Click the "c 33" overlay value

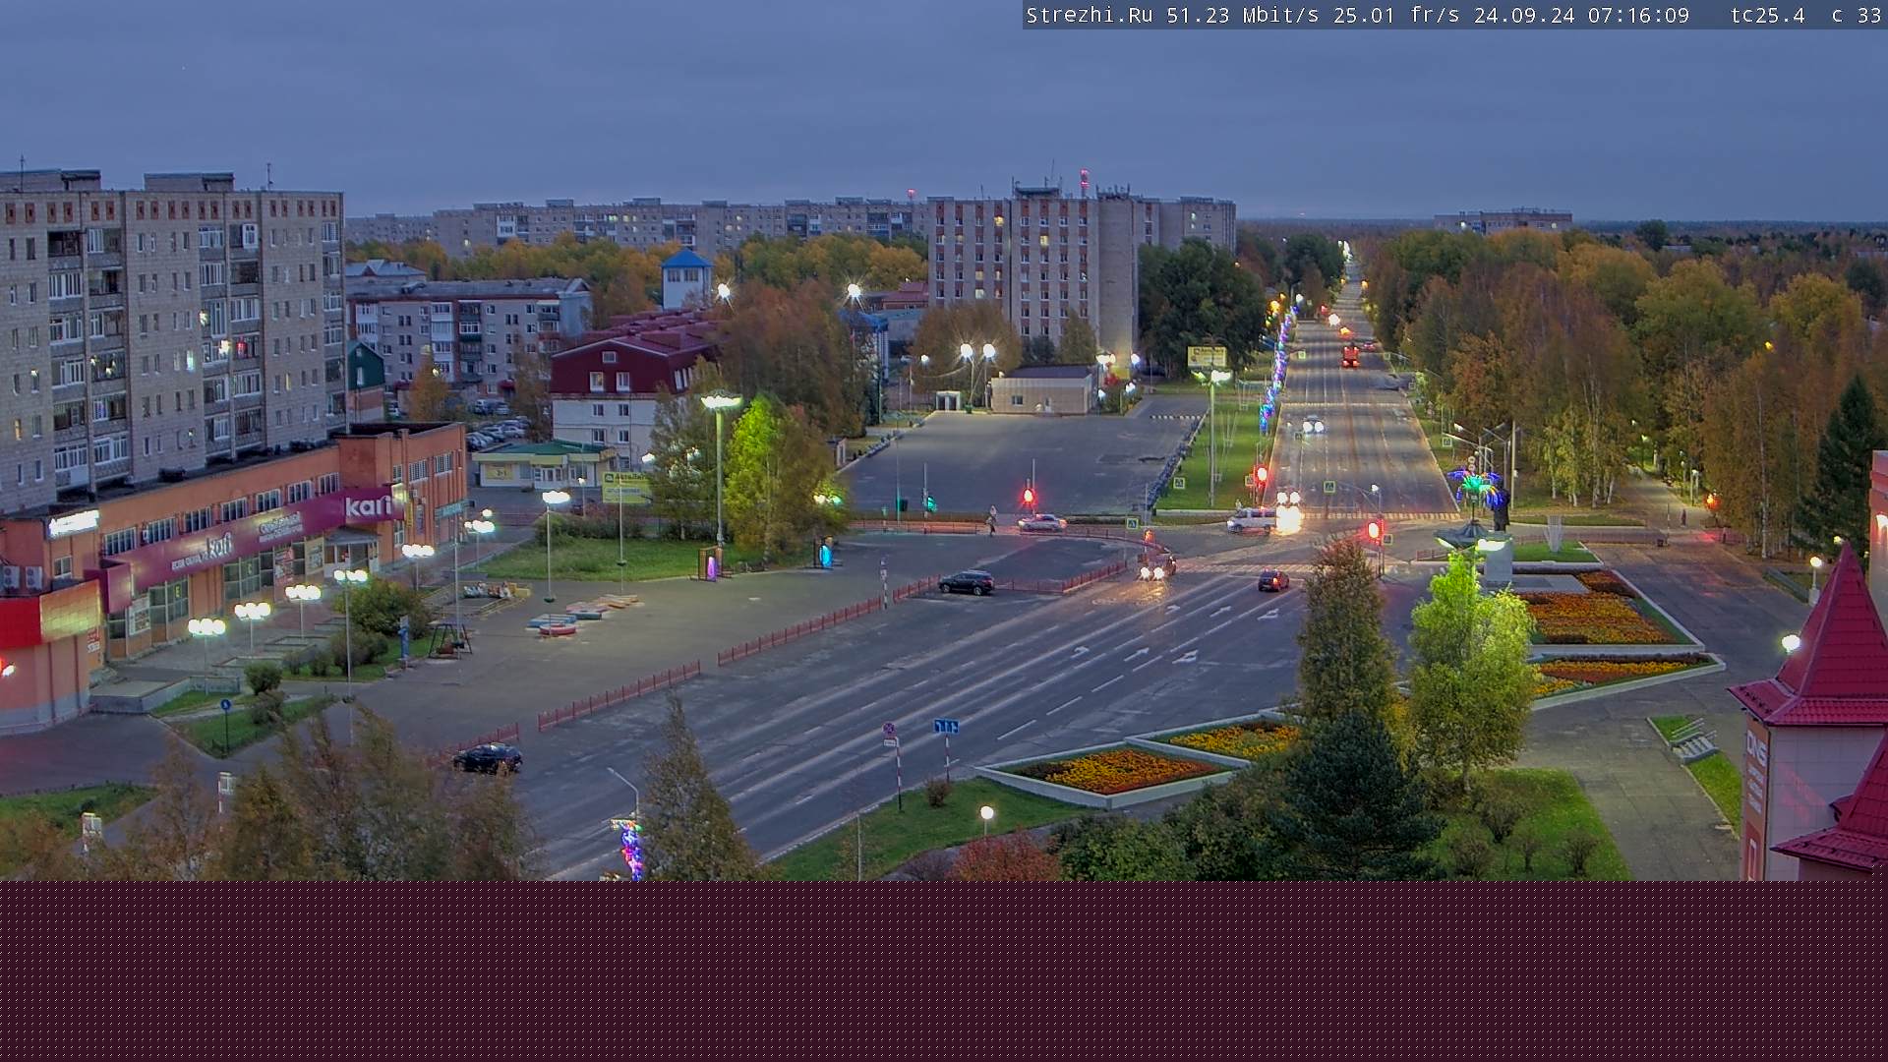1857,16
